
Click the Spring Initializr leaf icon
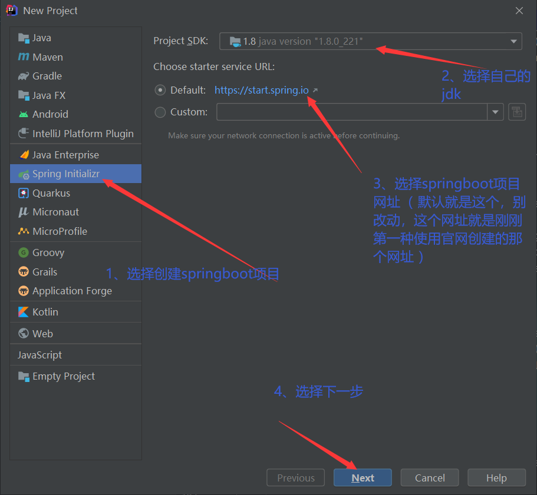coord(24,174)
